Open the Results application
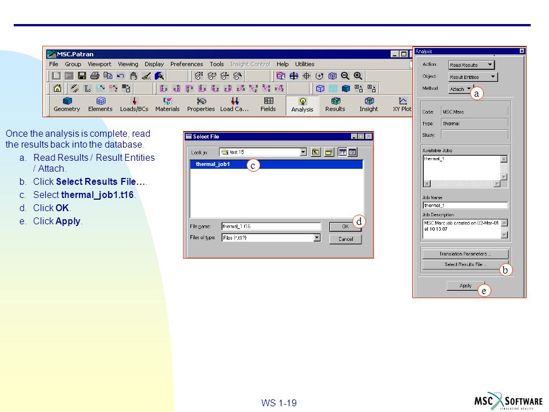This screenshot has width=549, height=412. point(336,105)
